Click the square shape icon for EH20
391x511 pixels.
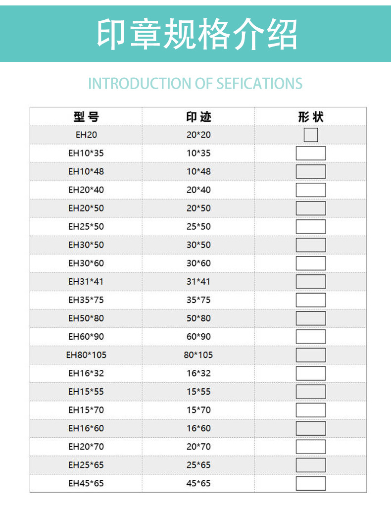[311, 135]
